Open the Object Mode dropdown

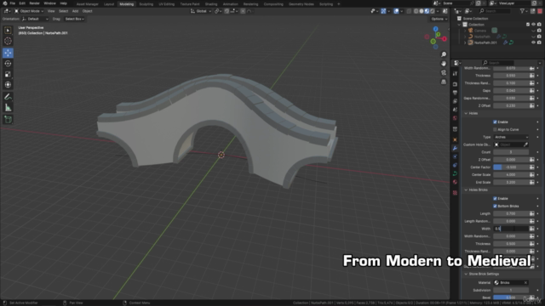pyautogui.click(x=29, y=11)
